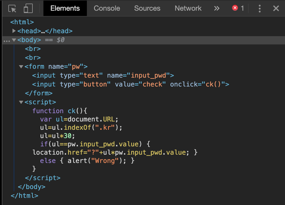The width and height of the screenshot is (285, 205).
Task: Click the else alert("Wrong") line
Action: pos(87,161)
